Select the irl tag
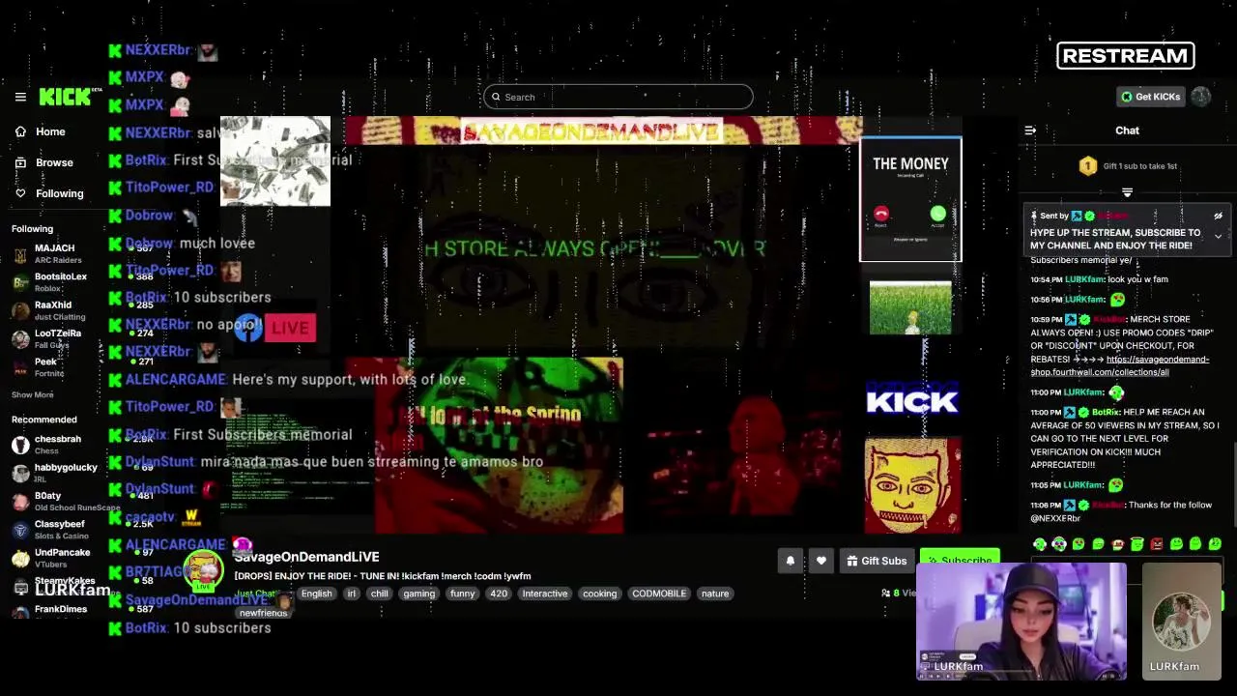 click(352, 594)
